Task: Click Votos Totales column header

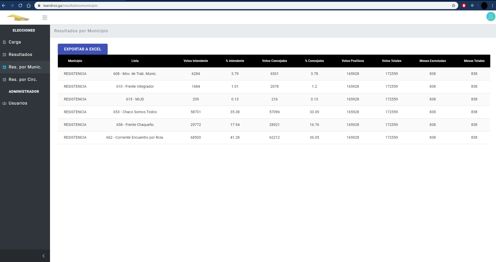Action: click(x=392, y=61)
